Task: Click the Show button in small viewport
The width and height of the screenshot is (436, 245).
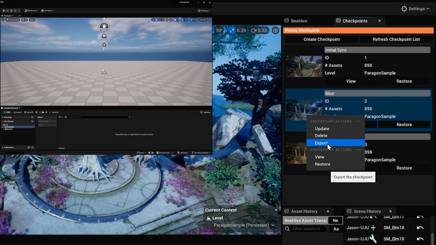Action: [x=32, y=20]
